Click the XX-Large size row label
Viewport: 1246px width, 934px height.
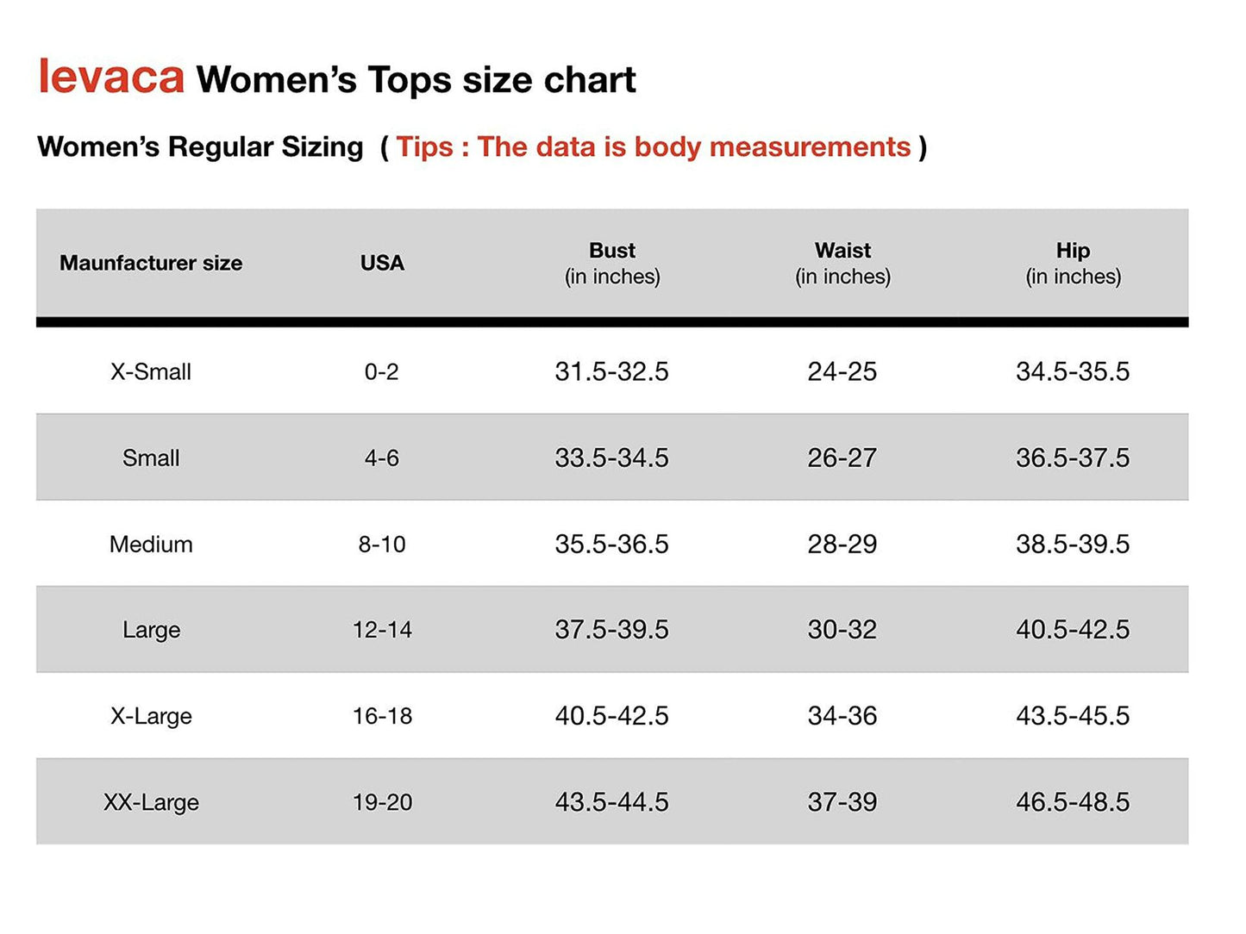(x=151, y=802)
